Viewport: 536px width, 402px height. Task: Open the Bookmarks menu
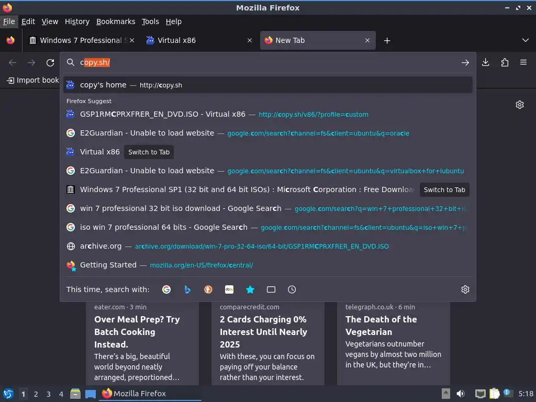point(116,21)
